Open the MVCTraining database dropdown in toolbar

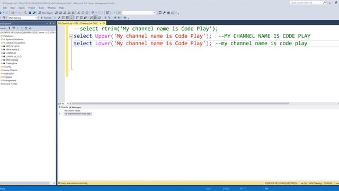[36, 18]
